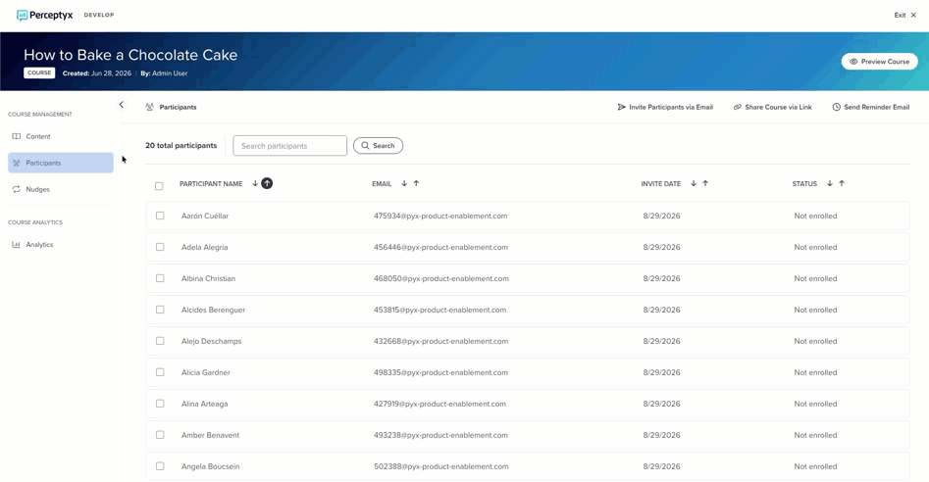Toggle the select-all participants checkbox
929x482 pixels.
(x=159, y=186)
